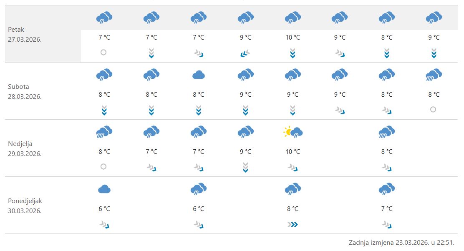Screen dimensions: 464x251
Task: Click the 10 °C temperature in Petak row
Action: [x=293, y=38]
